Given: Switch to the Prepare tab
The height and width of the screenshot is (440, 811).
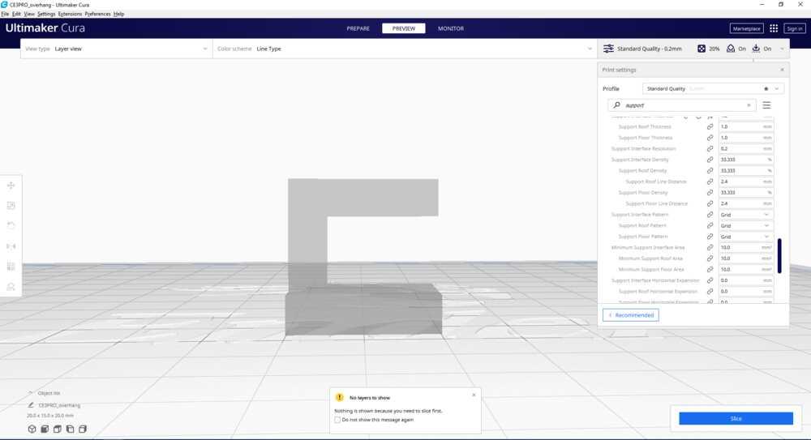Looking at the screenshot, I should coord(358,28).
